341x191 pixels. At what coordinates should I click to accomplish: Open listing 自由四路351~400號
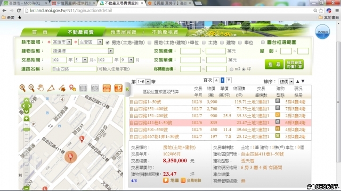pyautogui.click(x=149, y=109)
